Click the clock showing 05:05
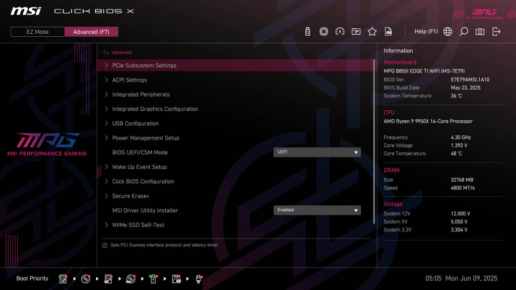 (x=433, y=278)
